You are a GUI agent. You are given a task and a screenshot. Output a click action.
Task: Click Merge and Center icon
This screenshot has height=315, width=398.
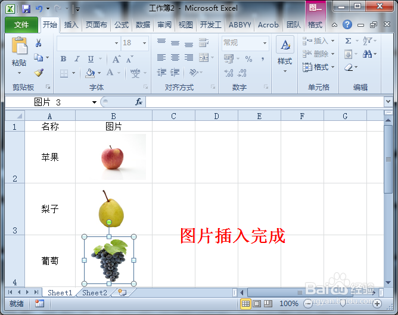pos(204,58)
